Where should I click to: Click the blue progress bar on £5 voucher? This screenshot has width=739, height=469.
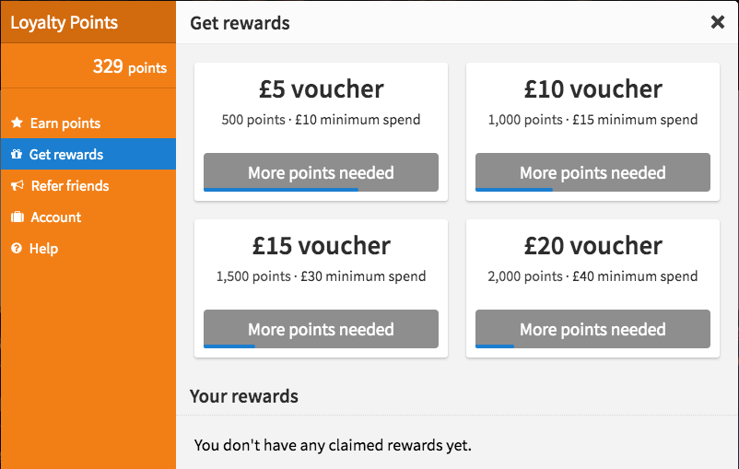[281, 190]
